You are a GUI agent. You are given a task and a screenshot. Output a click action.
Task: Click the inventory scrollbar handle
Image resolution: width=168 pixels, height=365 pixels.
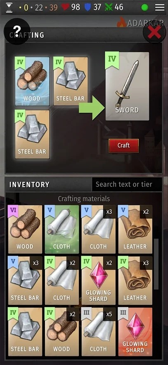[156, 264]
